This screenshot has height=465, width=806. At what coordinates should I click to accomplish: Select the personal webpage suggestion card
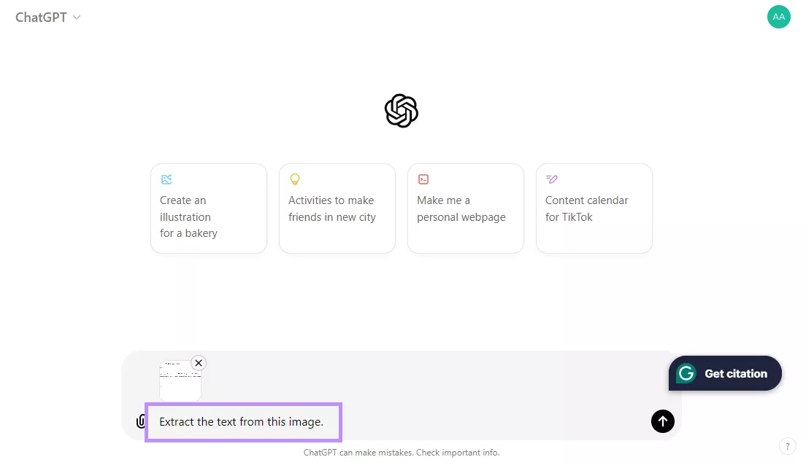(465, 208)
